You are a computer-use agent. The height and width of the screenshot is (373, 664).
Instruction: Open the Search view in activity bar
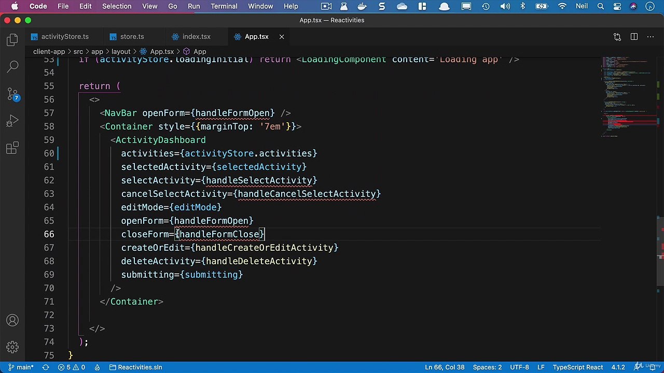click(x=12, y=67)
